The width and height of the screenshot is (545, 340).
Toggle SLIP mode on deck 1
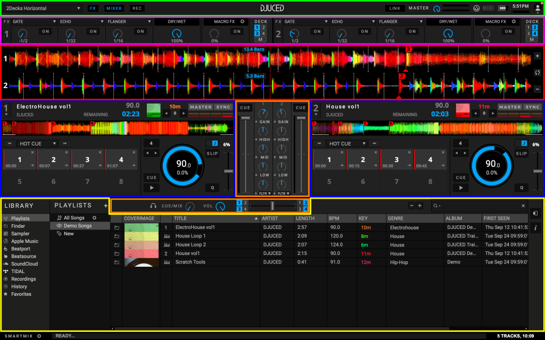[212, 154]
